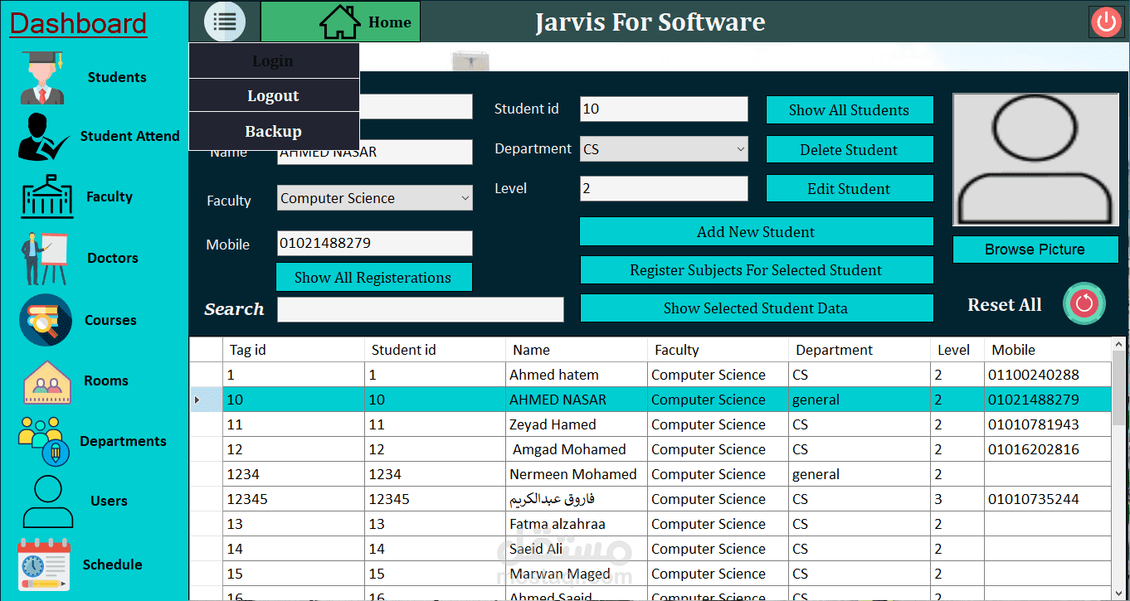Select the Amgad Mohamed name cell
This screenshot has height=601, width=1130.
point(577,449)
